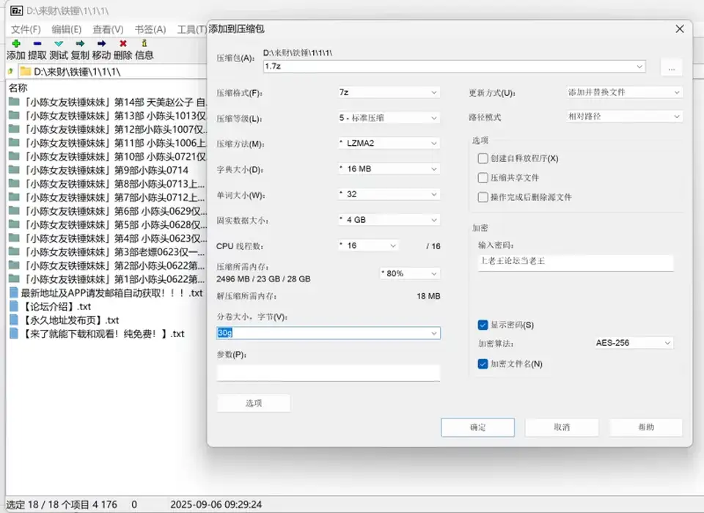
Task: Expand the 分卷大小 30g dropdown arrow
Action: pos(433,333)
